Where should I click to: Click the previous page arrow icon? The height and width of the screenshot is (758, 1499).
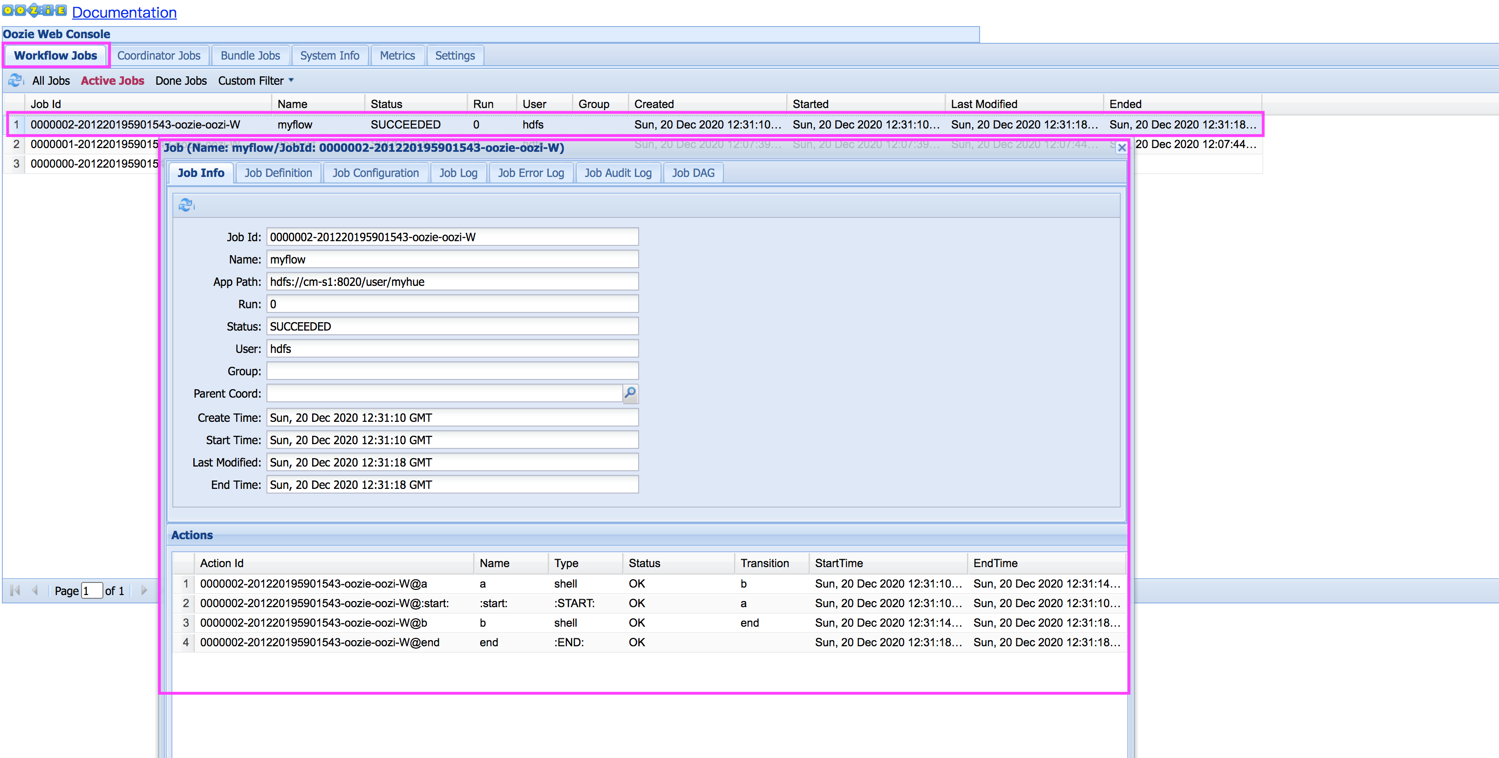point(35,590)
